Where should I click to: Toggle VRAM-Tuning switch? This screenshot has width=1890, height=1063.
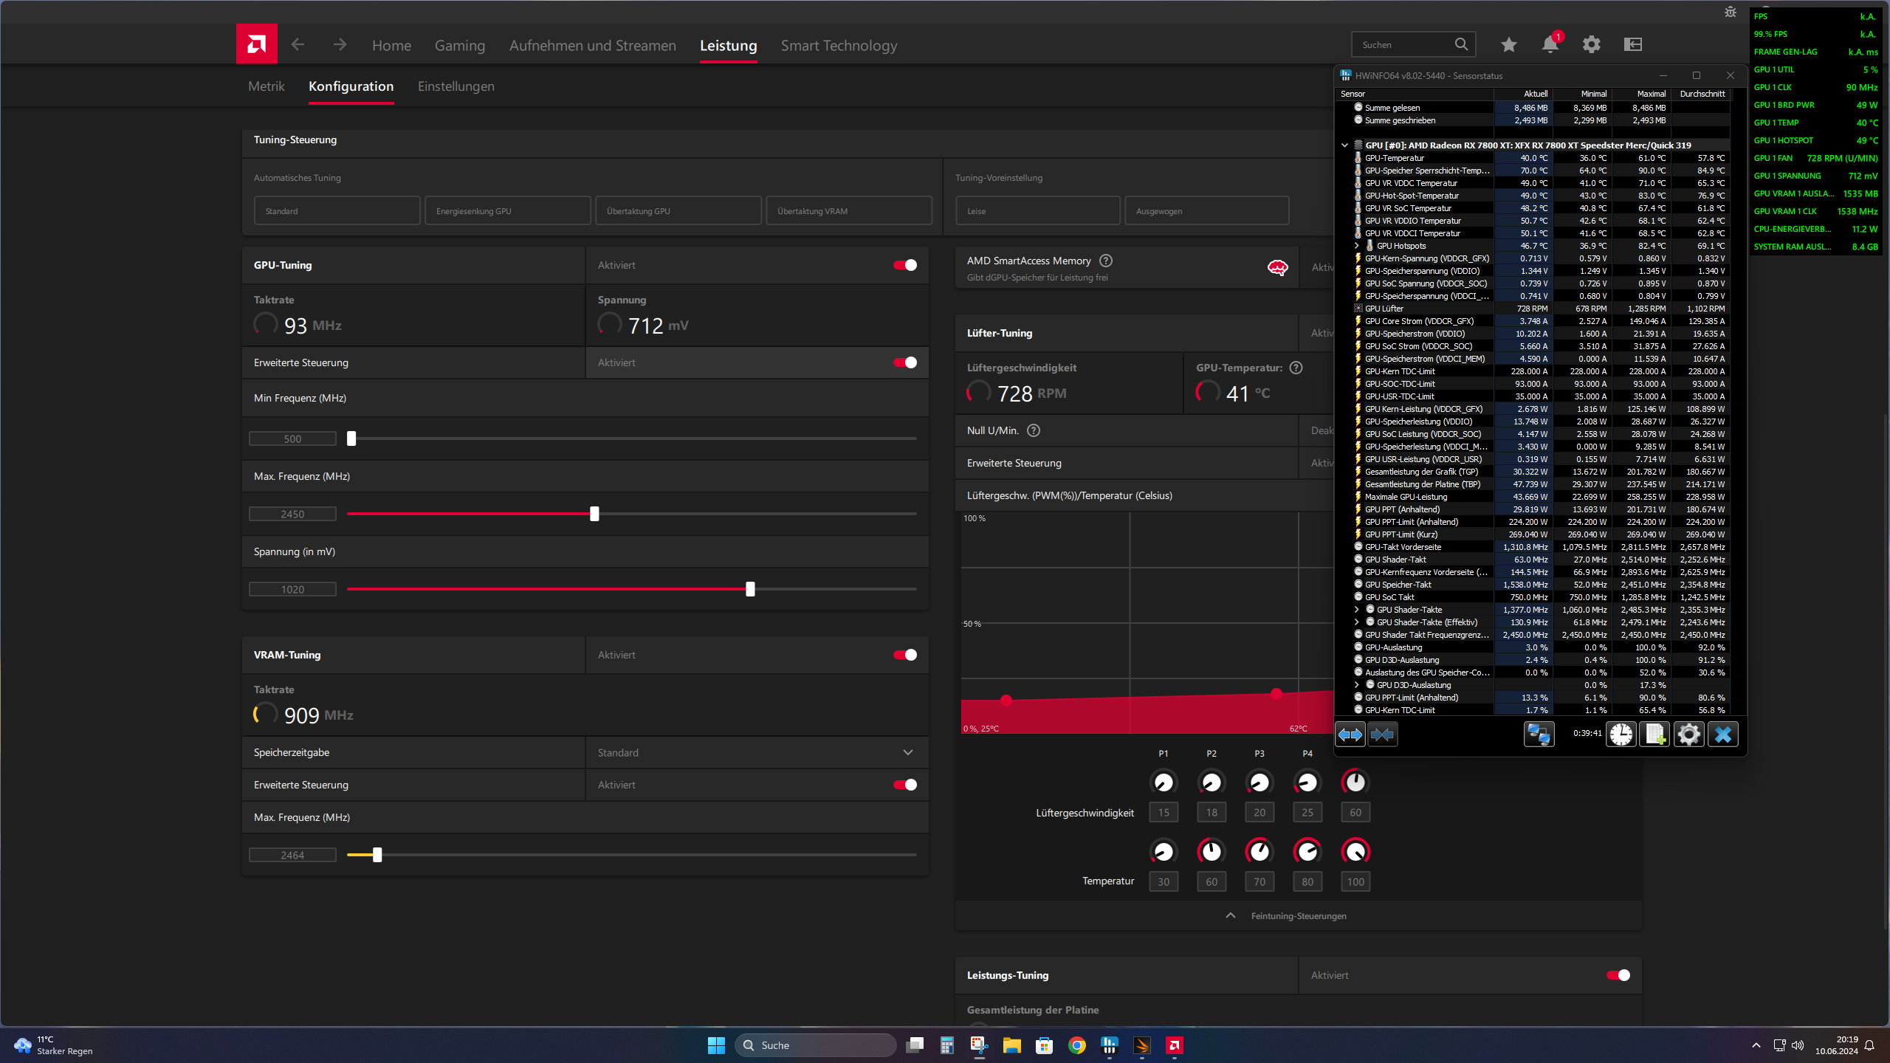point(905,655)
